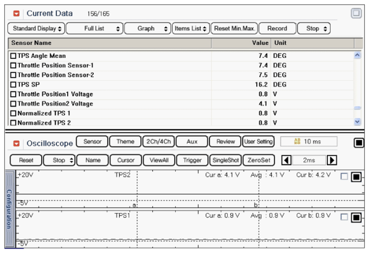Tick the Normalized TPS 2 checkbox
Image resolution: width=369 pixels, height=253 pixels.
13,123
